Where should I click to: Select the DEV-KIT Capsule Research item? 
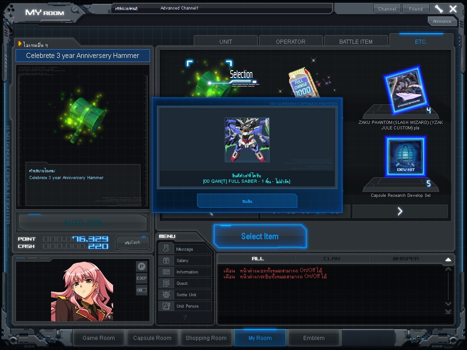405,157
